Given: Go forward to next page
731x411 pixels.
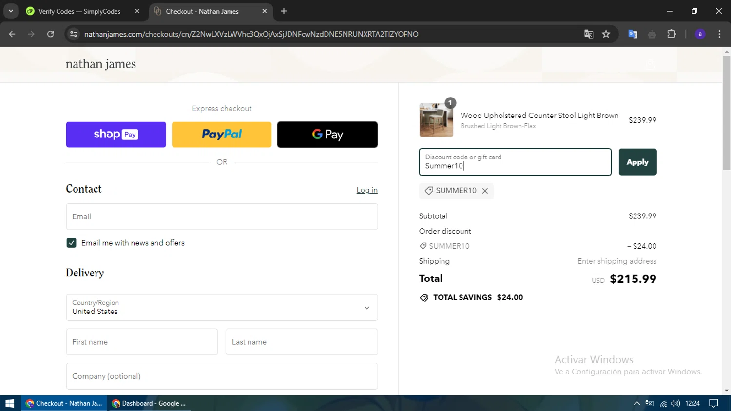Looking at the screenshot, I should coord(31,34).
